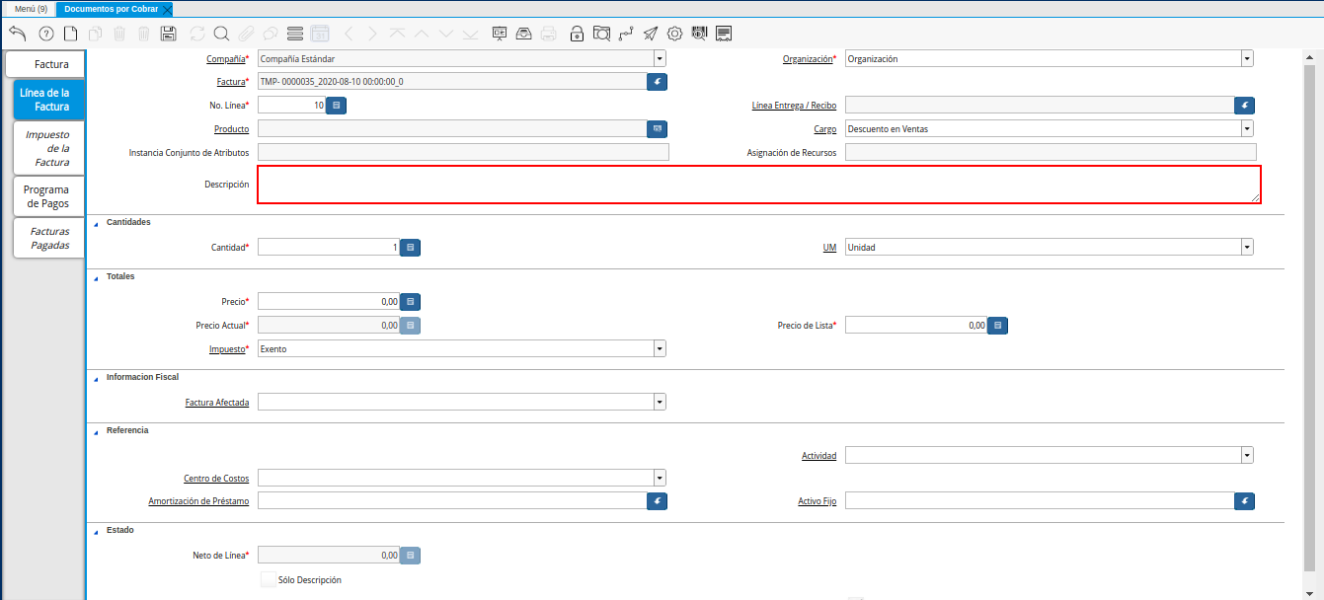Viewport: 1324px width, 600px height.
Task: Open zoom across folder-magnifier icon
Action: tap(601, 34)
